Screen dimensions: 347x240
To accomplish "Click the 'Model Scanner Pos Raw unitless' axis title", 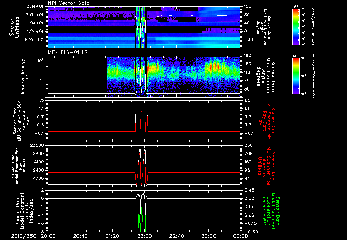I will tap(19, 166).
